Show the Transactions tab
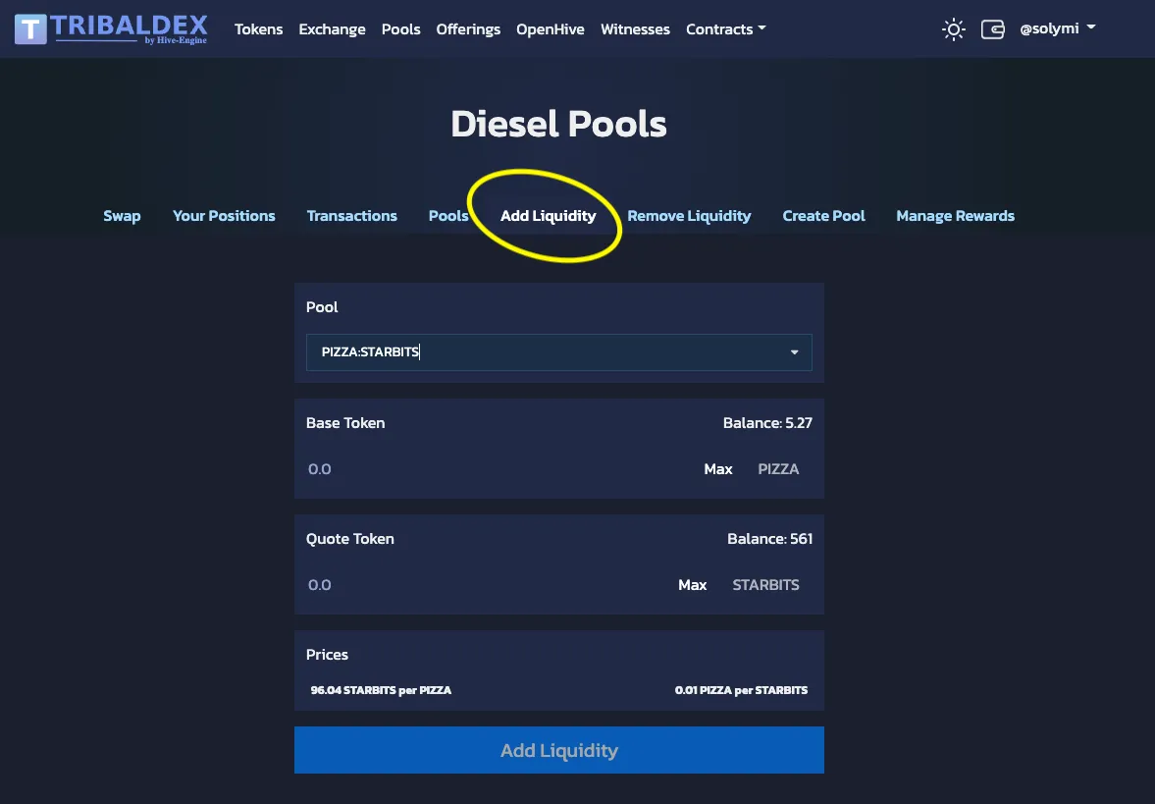Viewport: 1155px width, 804px height. (x=351, y=216)
